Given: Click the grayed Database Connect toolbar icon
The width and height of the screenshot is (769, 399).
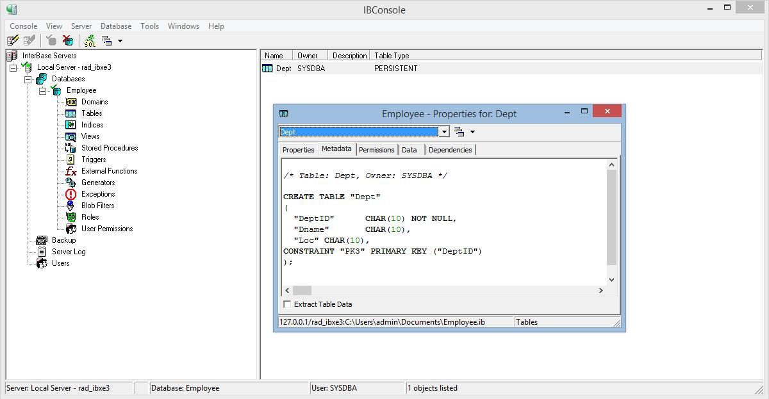Looking at the screenshot, I should (51, 40).
